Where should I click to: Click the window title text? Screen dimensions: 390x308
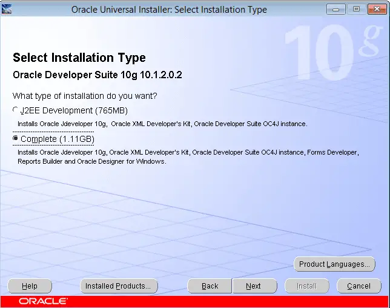[169, 10]
